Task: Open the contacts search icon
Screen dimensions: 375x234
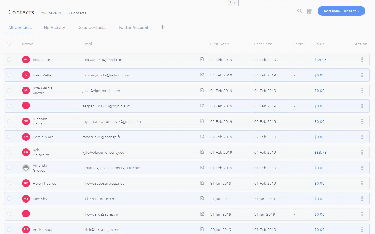Action: [300, 11]
